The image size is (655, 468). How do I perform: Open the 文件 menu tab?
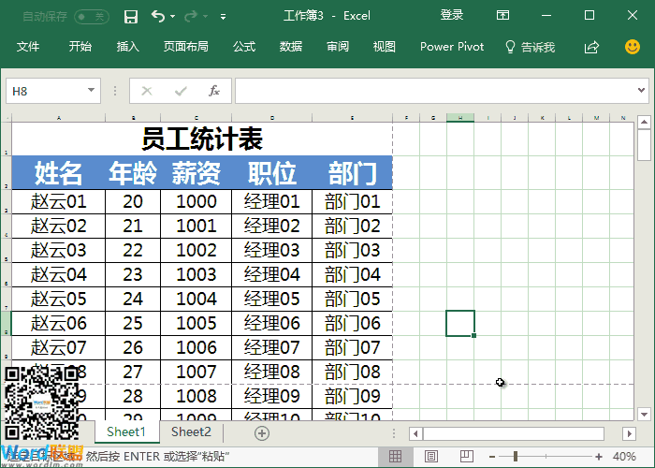click(x=28, y=47)
